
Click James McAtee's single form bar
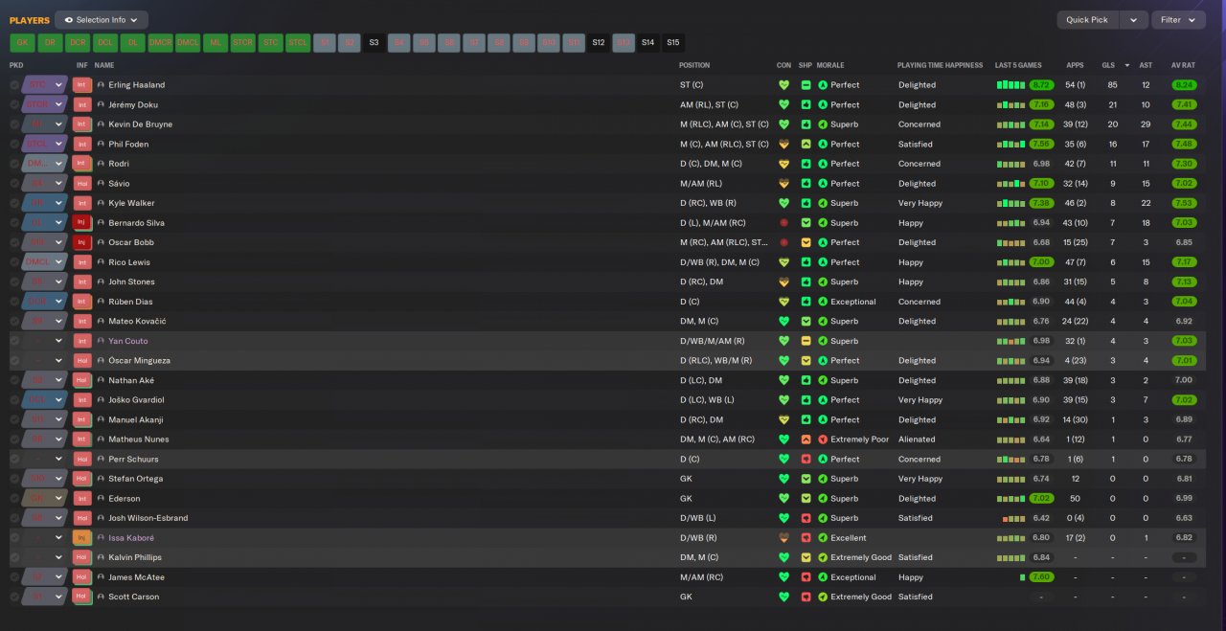click(1023, 577)
